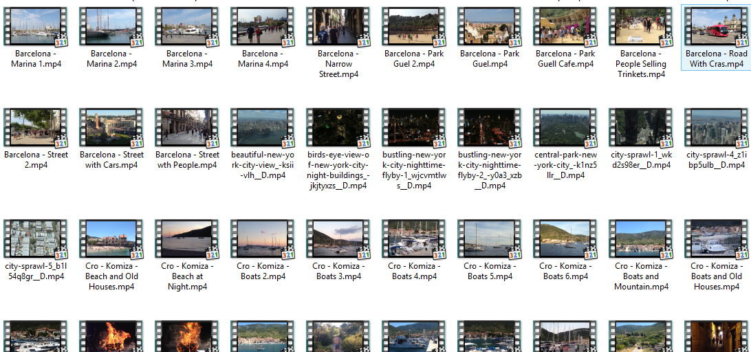Select Barcelona - Street 2.mp4 video file

point(36,129)
